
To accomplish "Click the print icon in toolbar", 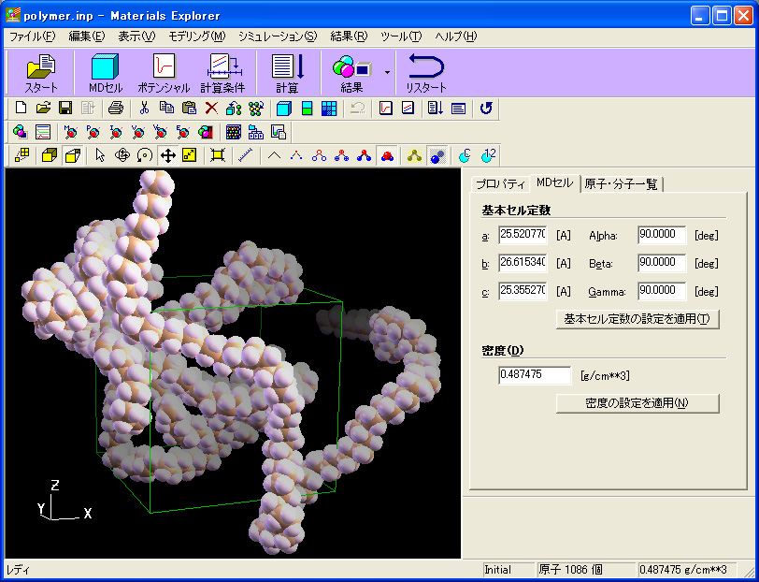I will pos(115,108).
